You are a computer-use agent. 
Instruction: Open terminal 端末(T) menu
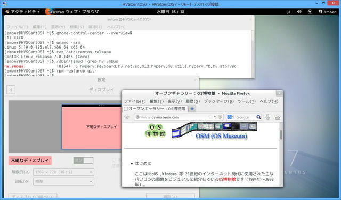point(95,27)
